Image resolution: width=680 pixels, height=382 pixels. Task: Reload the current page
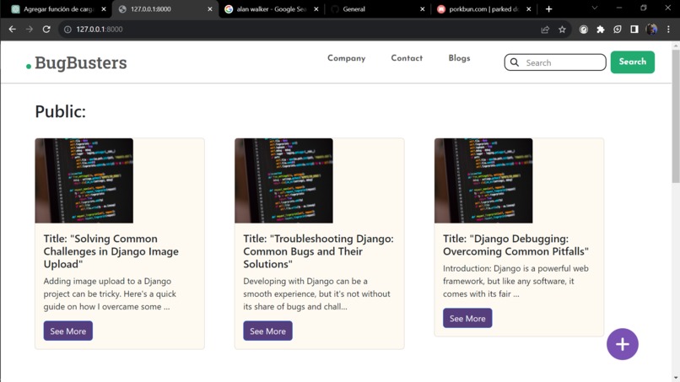[46, 29]
